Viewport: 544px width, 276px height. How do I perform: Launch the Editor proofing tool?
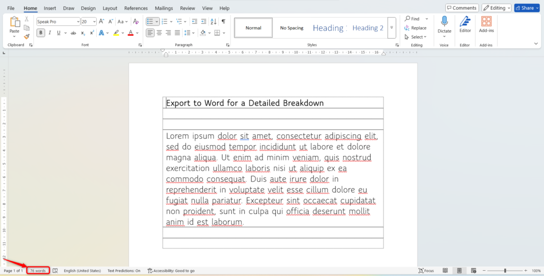465,25
